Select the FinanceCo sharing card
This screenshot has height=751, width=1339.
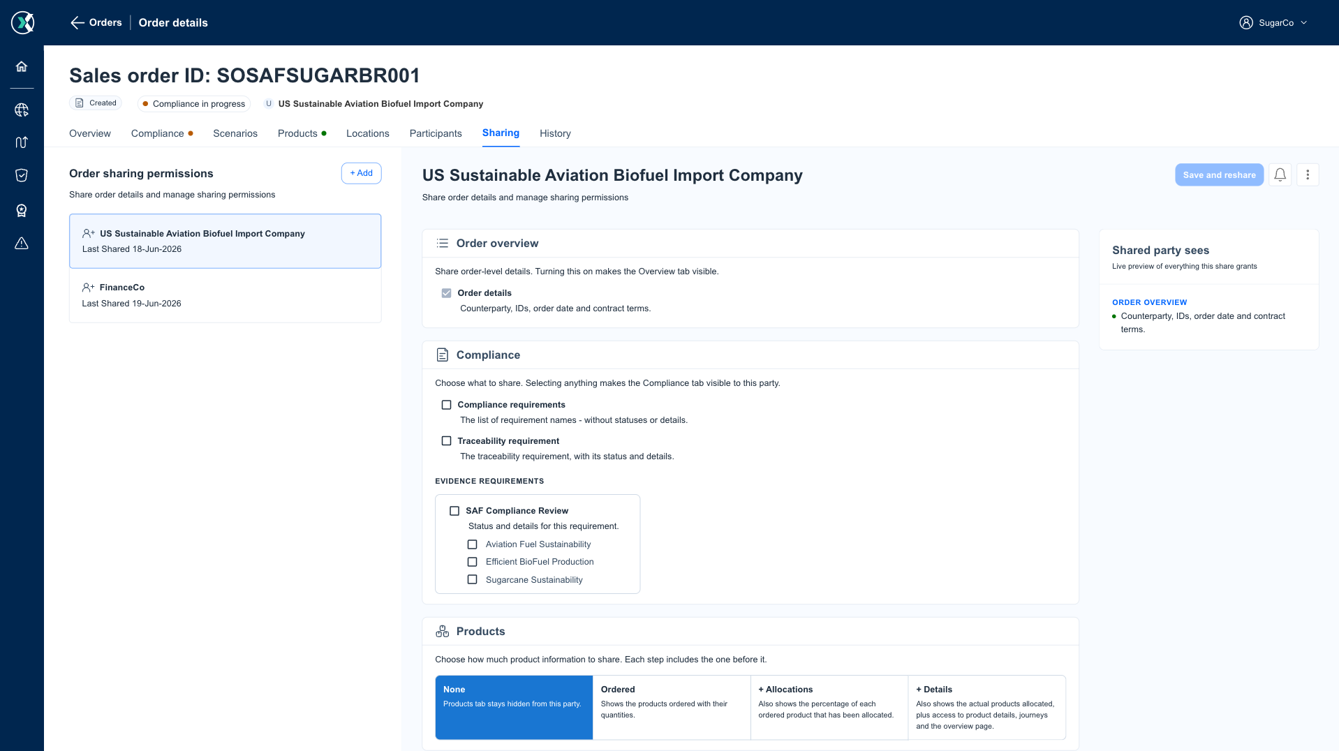pos(225,295)
